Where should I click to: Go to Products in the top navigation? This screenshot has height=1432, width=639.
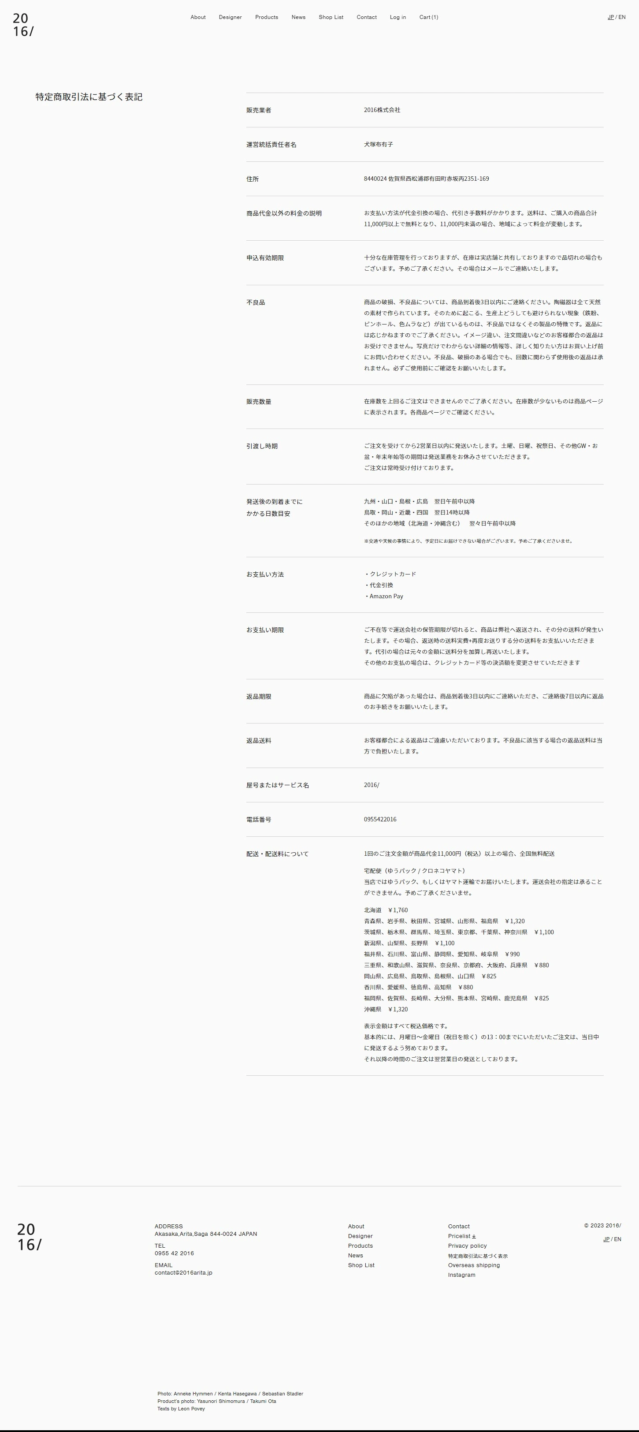click(267, 17)
